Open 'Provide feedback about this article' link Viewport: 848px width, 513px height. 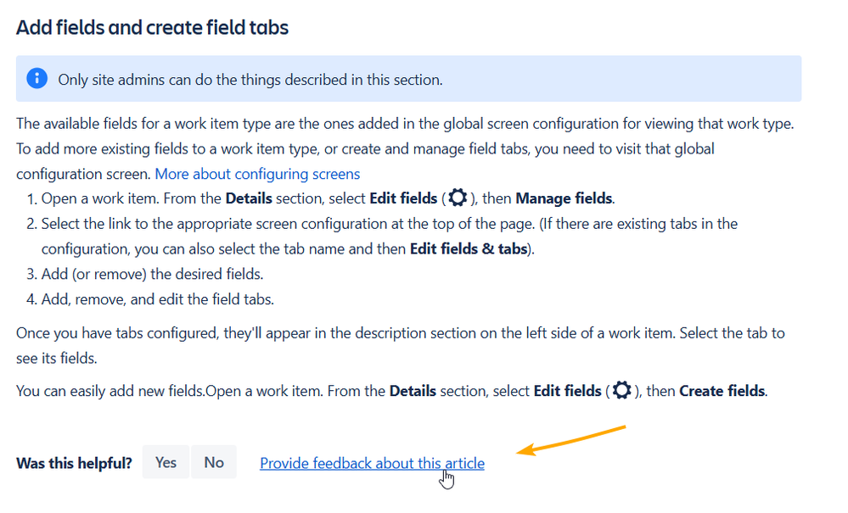372,463
